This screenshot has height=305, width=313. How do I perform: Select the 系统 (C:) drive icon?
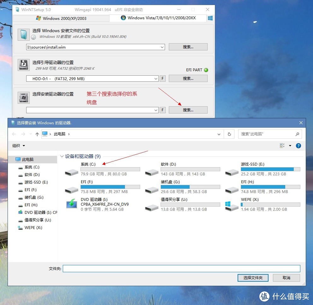71,173
